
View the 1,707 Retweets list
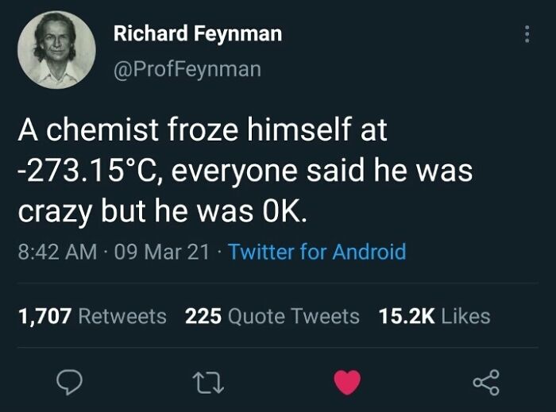92,316
